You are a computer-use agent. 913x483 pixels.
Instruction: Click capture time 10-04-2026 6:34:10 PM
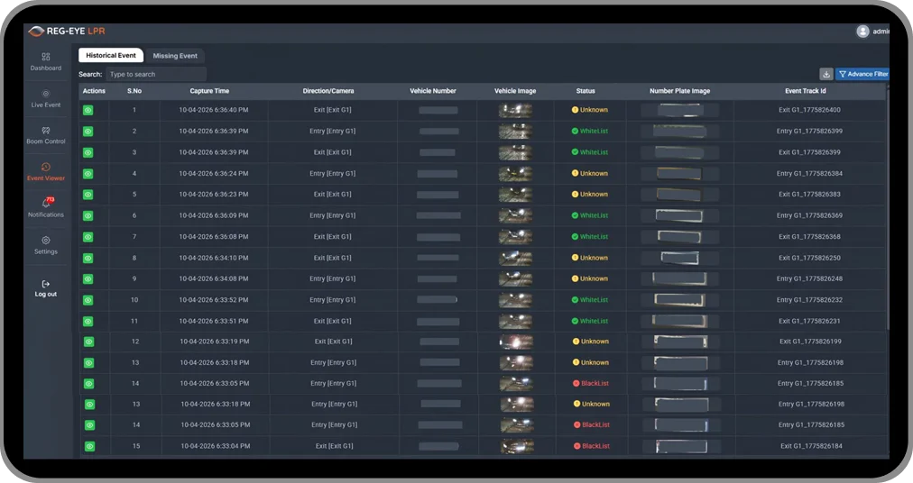213,258
